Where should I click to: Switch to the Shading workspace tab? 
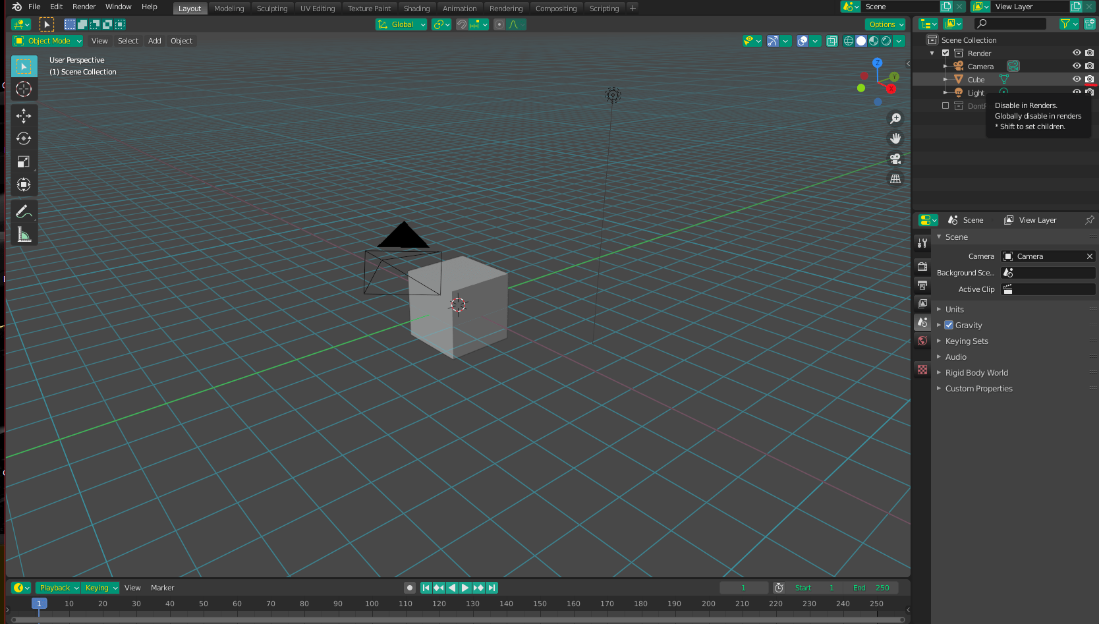pyautogui.click(x=416, y=7)
